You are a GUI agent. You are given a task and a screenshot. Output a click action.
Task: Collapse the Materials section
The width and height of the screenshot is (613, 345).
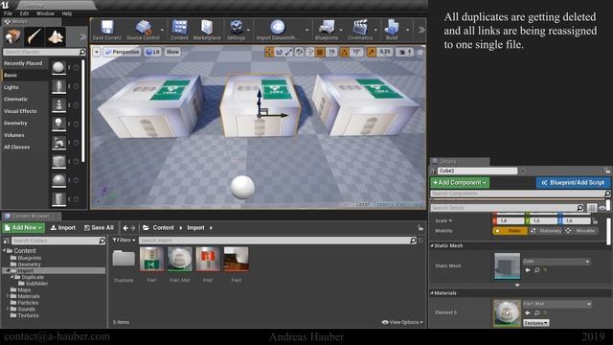pos(432,293)
